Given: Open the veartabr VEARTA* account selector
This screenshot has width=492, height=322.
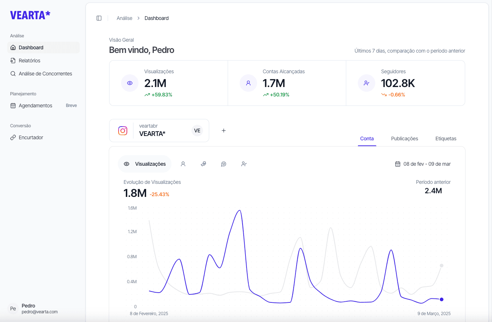Looking at the screenshot, I should click(x=159, y=131).
